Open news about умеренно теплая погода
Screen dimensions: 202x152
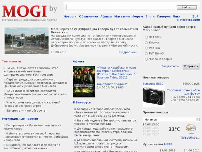coord(105,122)
